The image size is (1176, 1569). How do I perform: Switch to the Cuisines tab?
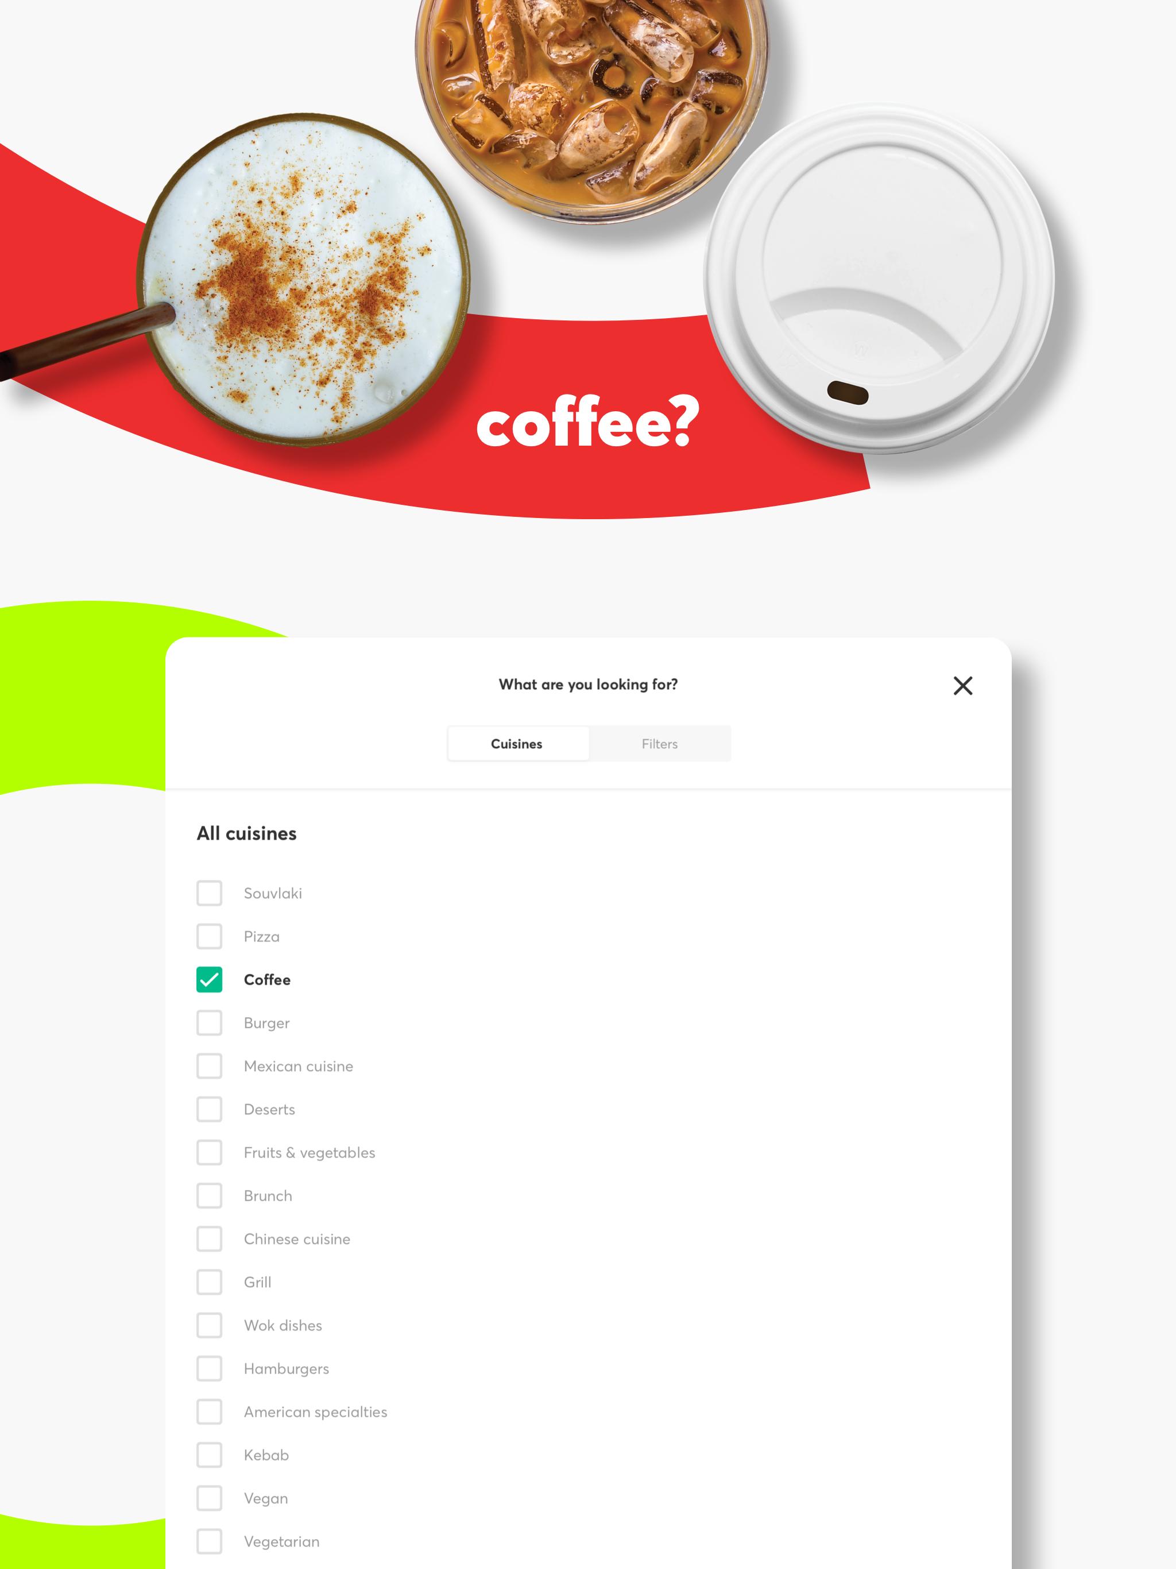(517, 743)
